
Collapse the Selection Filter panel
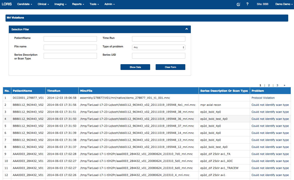[187, 29]
